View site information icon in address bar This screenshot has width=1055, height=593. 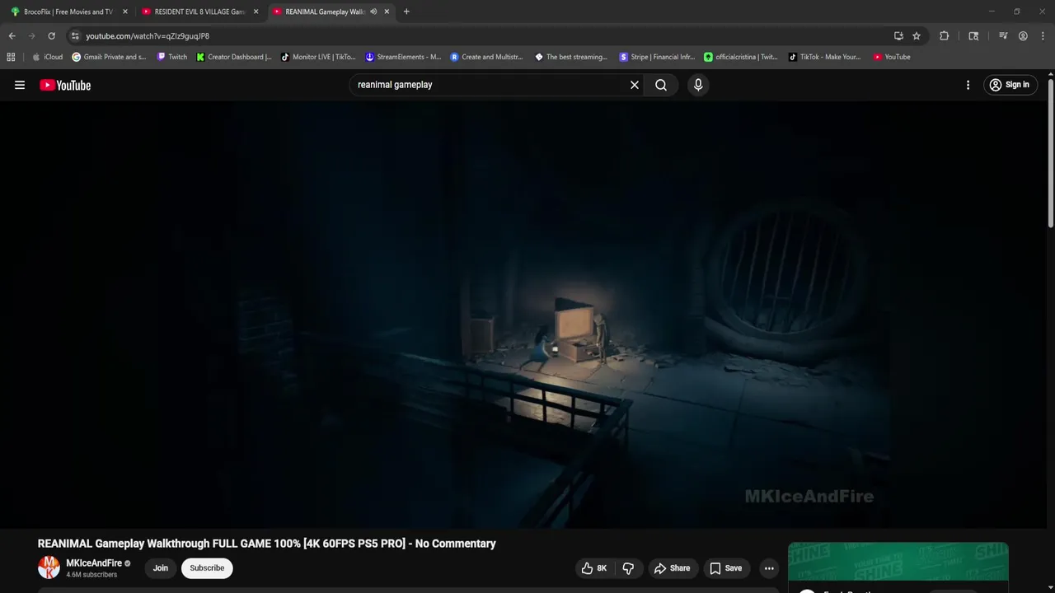click(x=75, y=36)
